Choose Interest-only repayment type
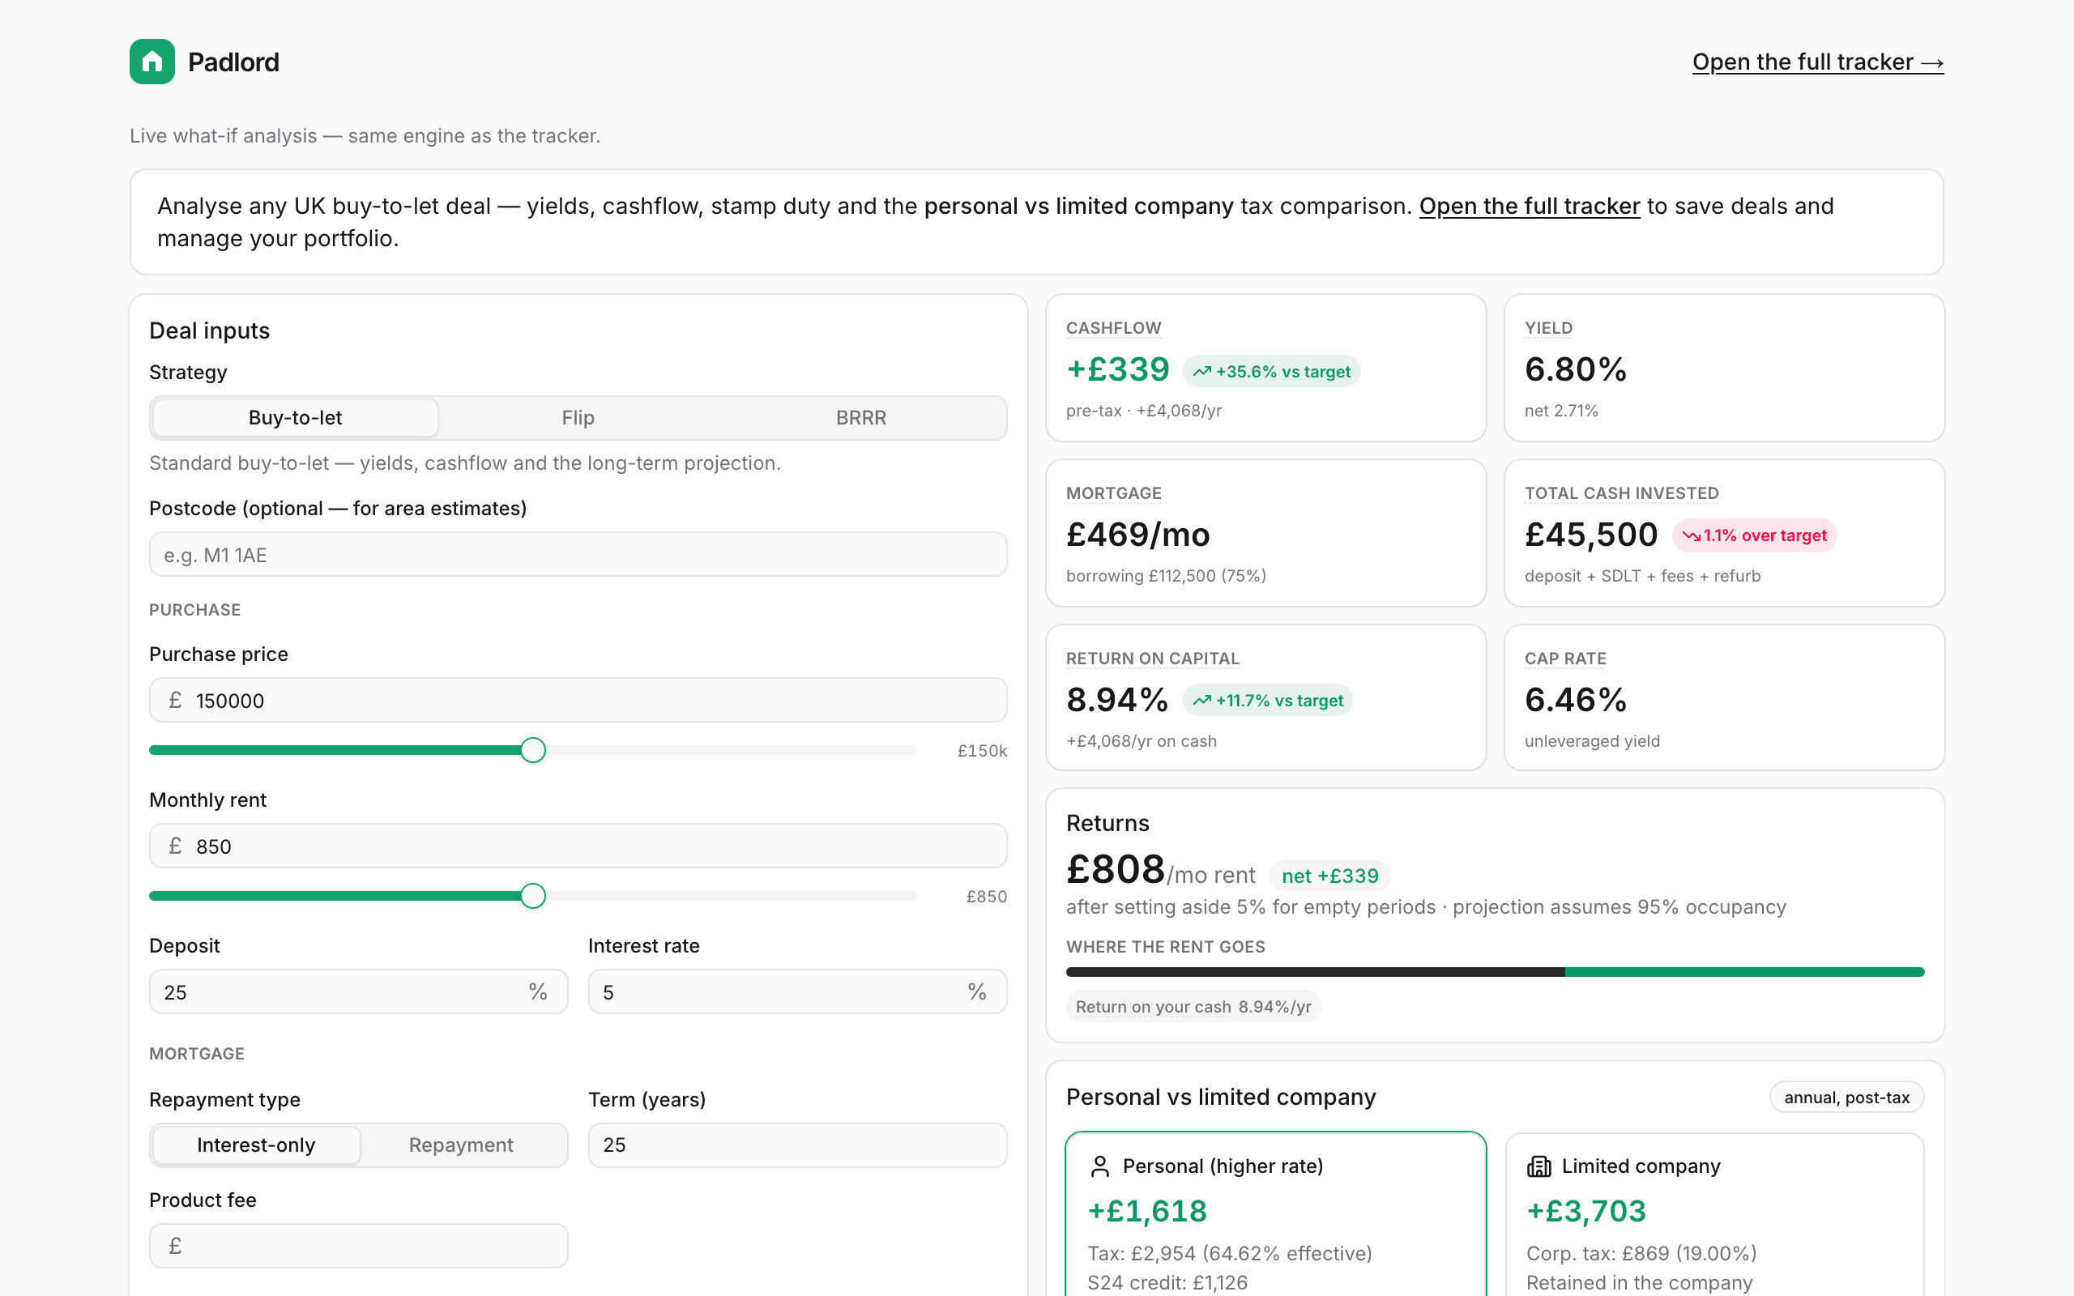 coord(256,1145)
